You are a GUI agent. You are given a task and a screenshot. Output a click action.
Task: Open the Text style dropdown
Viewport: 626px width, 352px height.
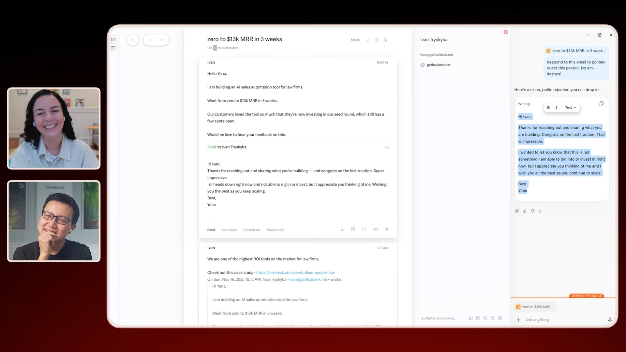click(571, 108)
